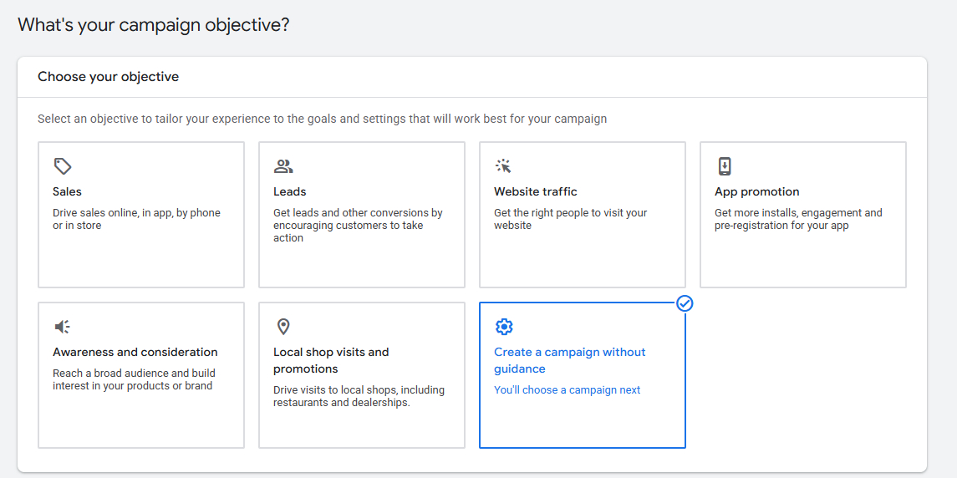Toggle the blue selected checkmark badge
This screenshot has width=957, height=478.
pos(685,303)
